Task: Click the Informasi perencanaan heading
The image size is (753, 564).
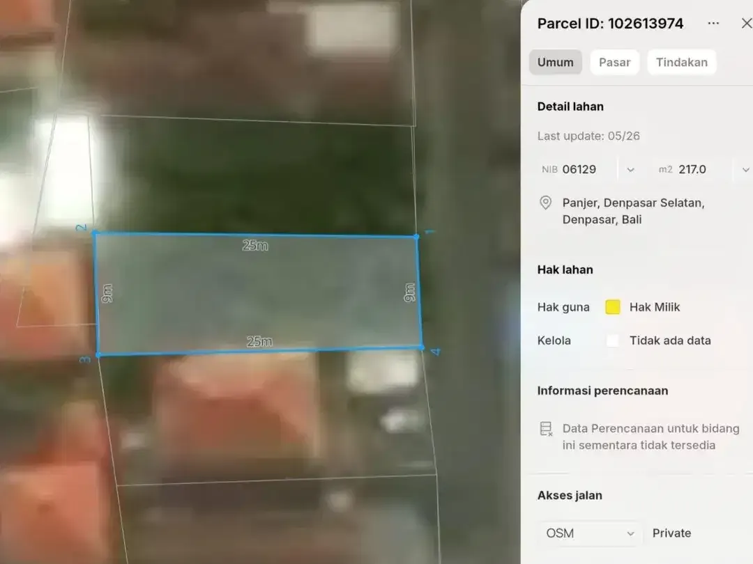Action: click(x=602, y=391)
